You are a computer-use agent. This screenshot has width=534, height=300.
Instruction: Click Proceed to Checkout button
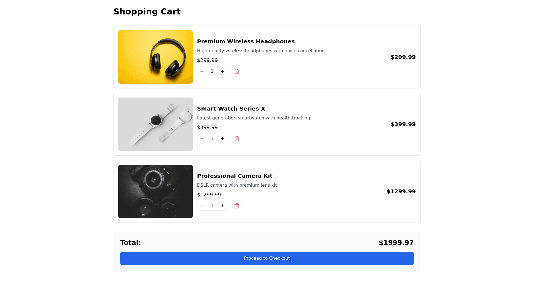coord(267,258)
